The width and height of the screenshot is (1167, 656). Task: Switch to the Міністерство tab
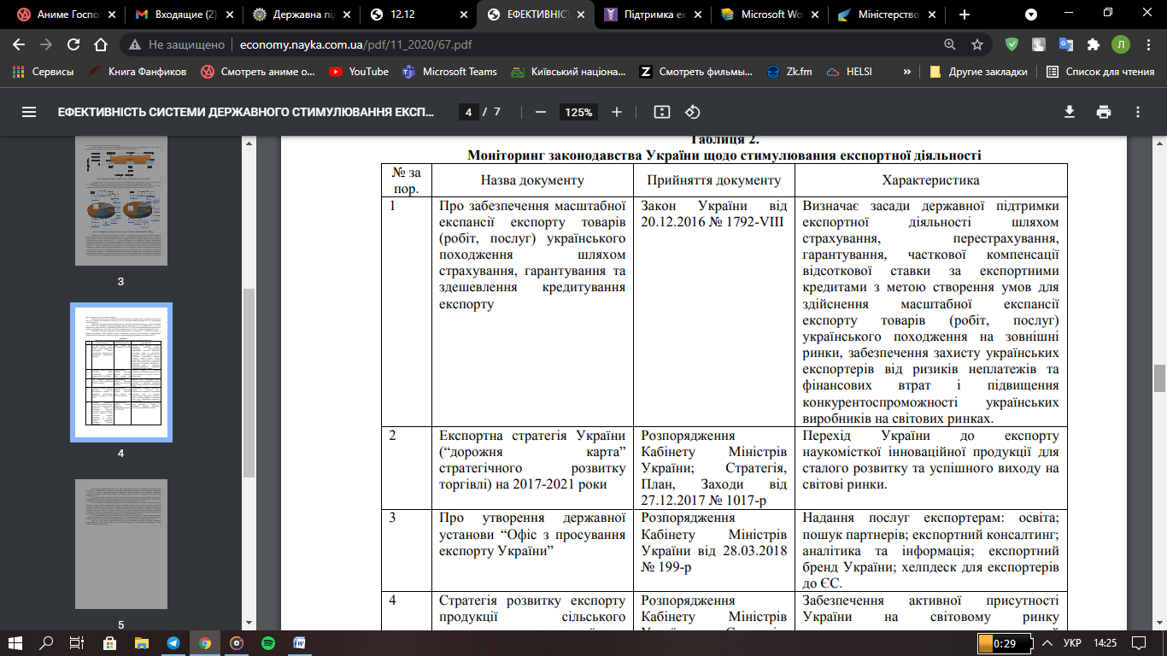(x=888, y=15)
